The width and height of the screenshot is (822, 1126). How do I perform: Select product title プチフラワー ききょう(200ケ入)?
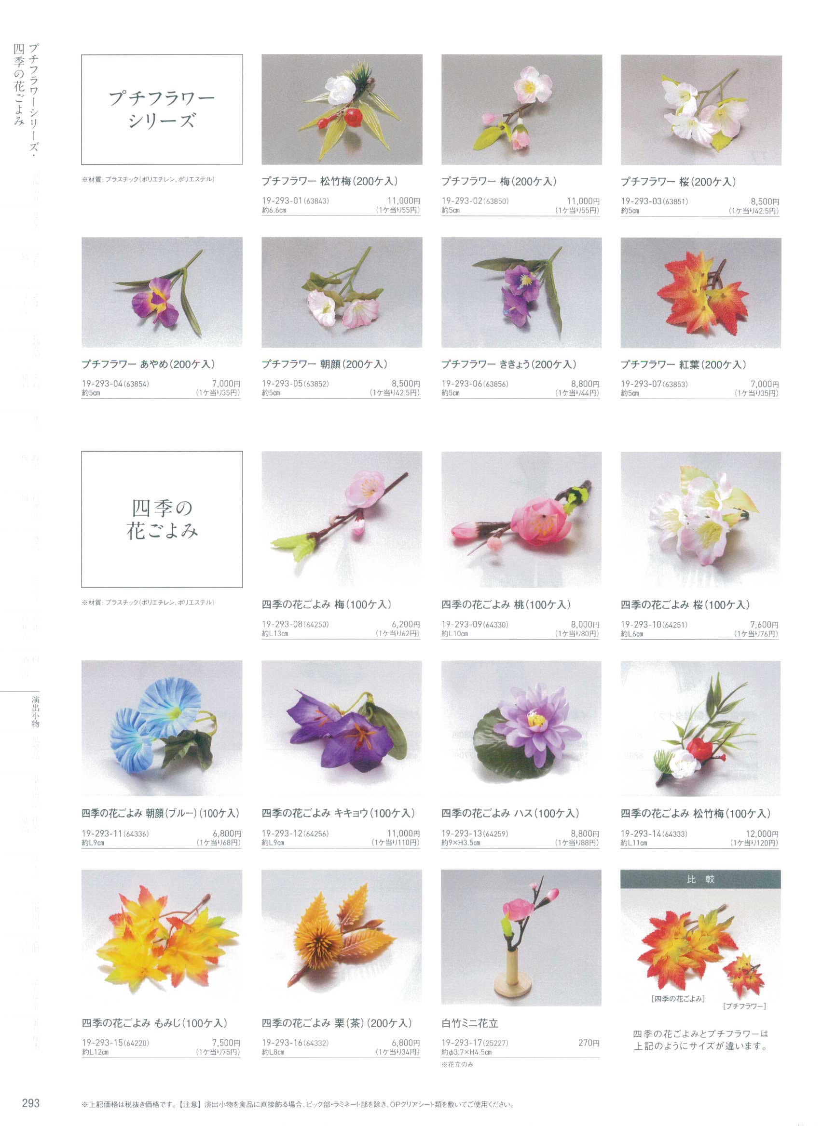click(x=509, y=364)
